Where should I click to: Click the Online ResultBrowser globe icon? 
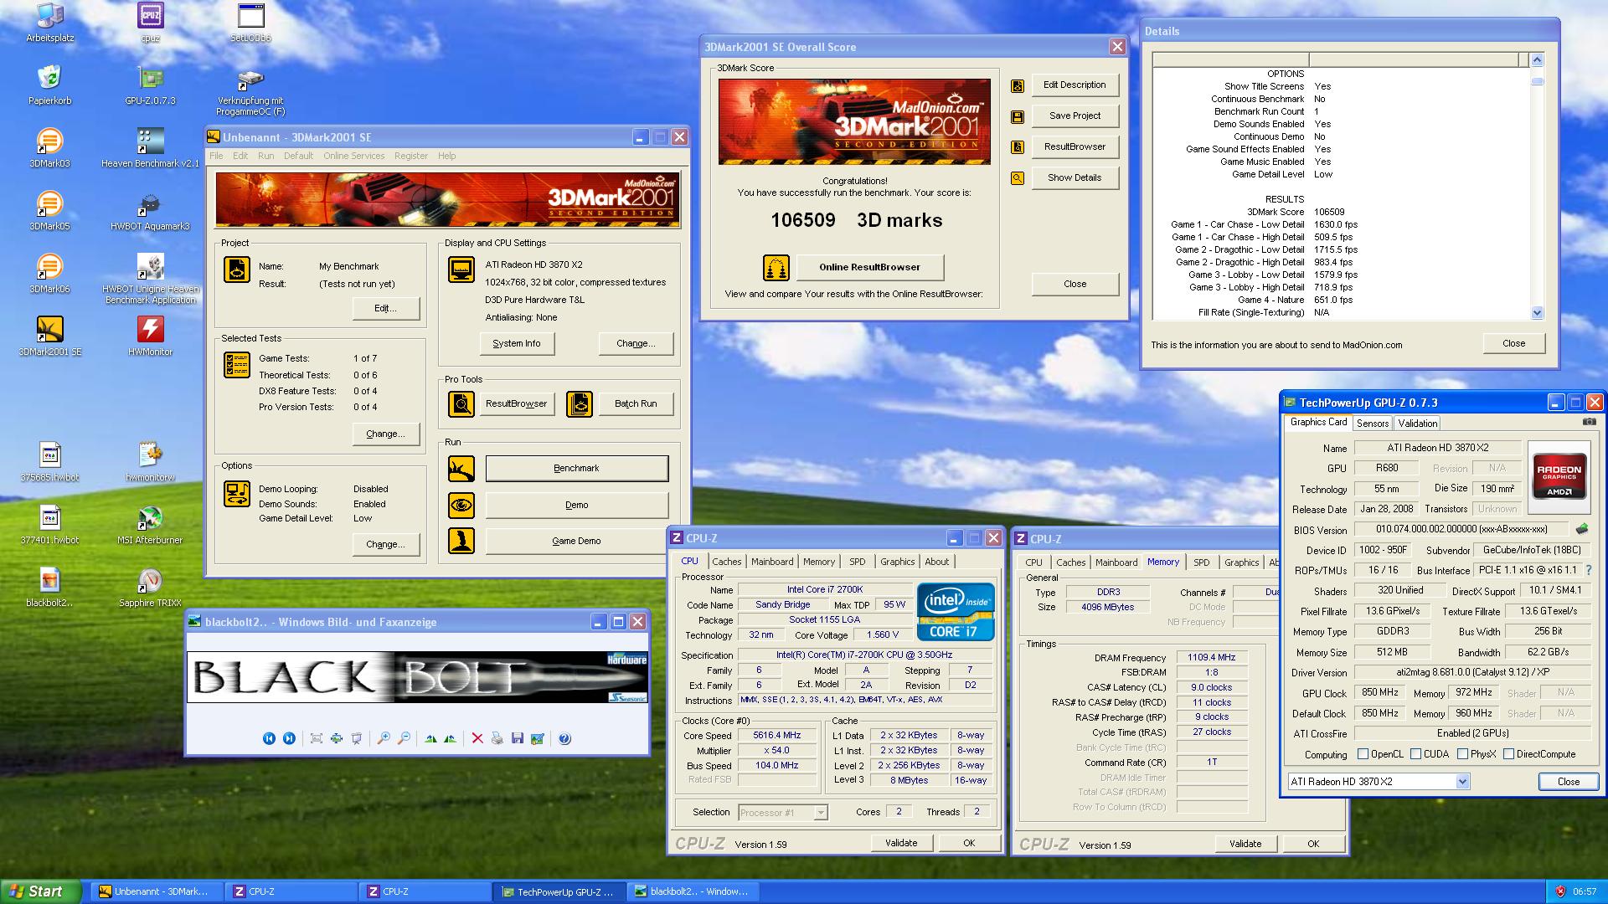click(x=776, y=268)
